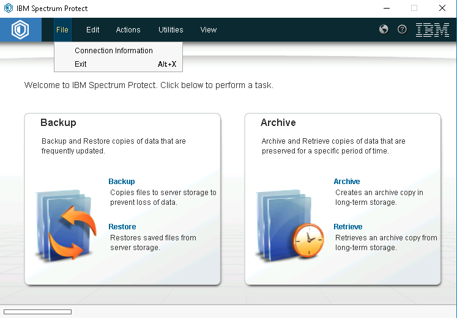Click the Backup link
Screen dimensions: 457x318
121,182
